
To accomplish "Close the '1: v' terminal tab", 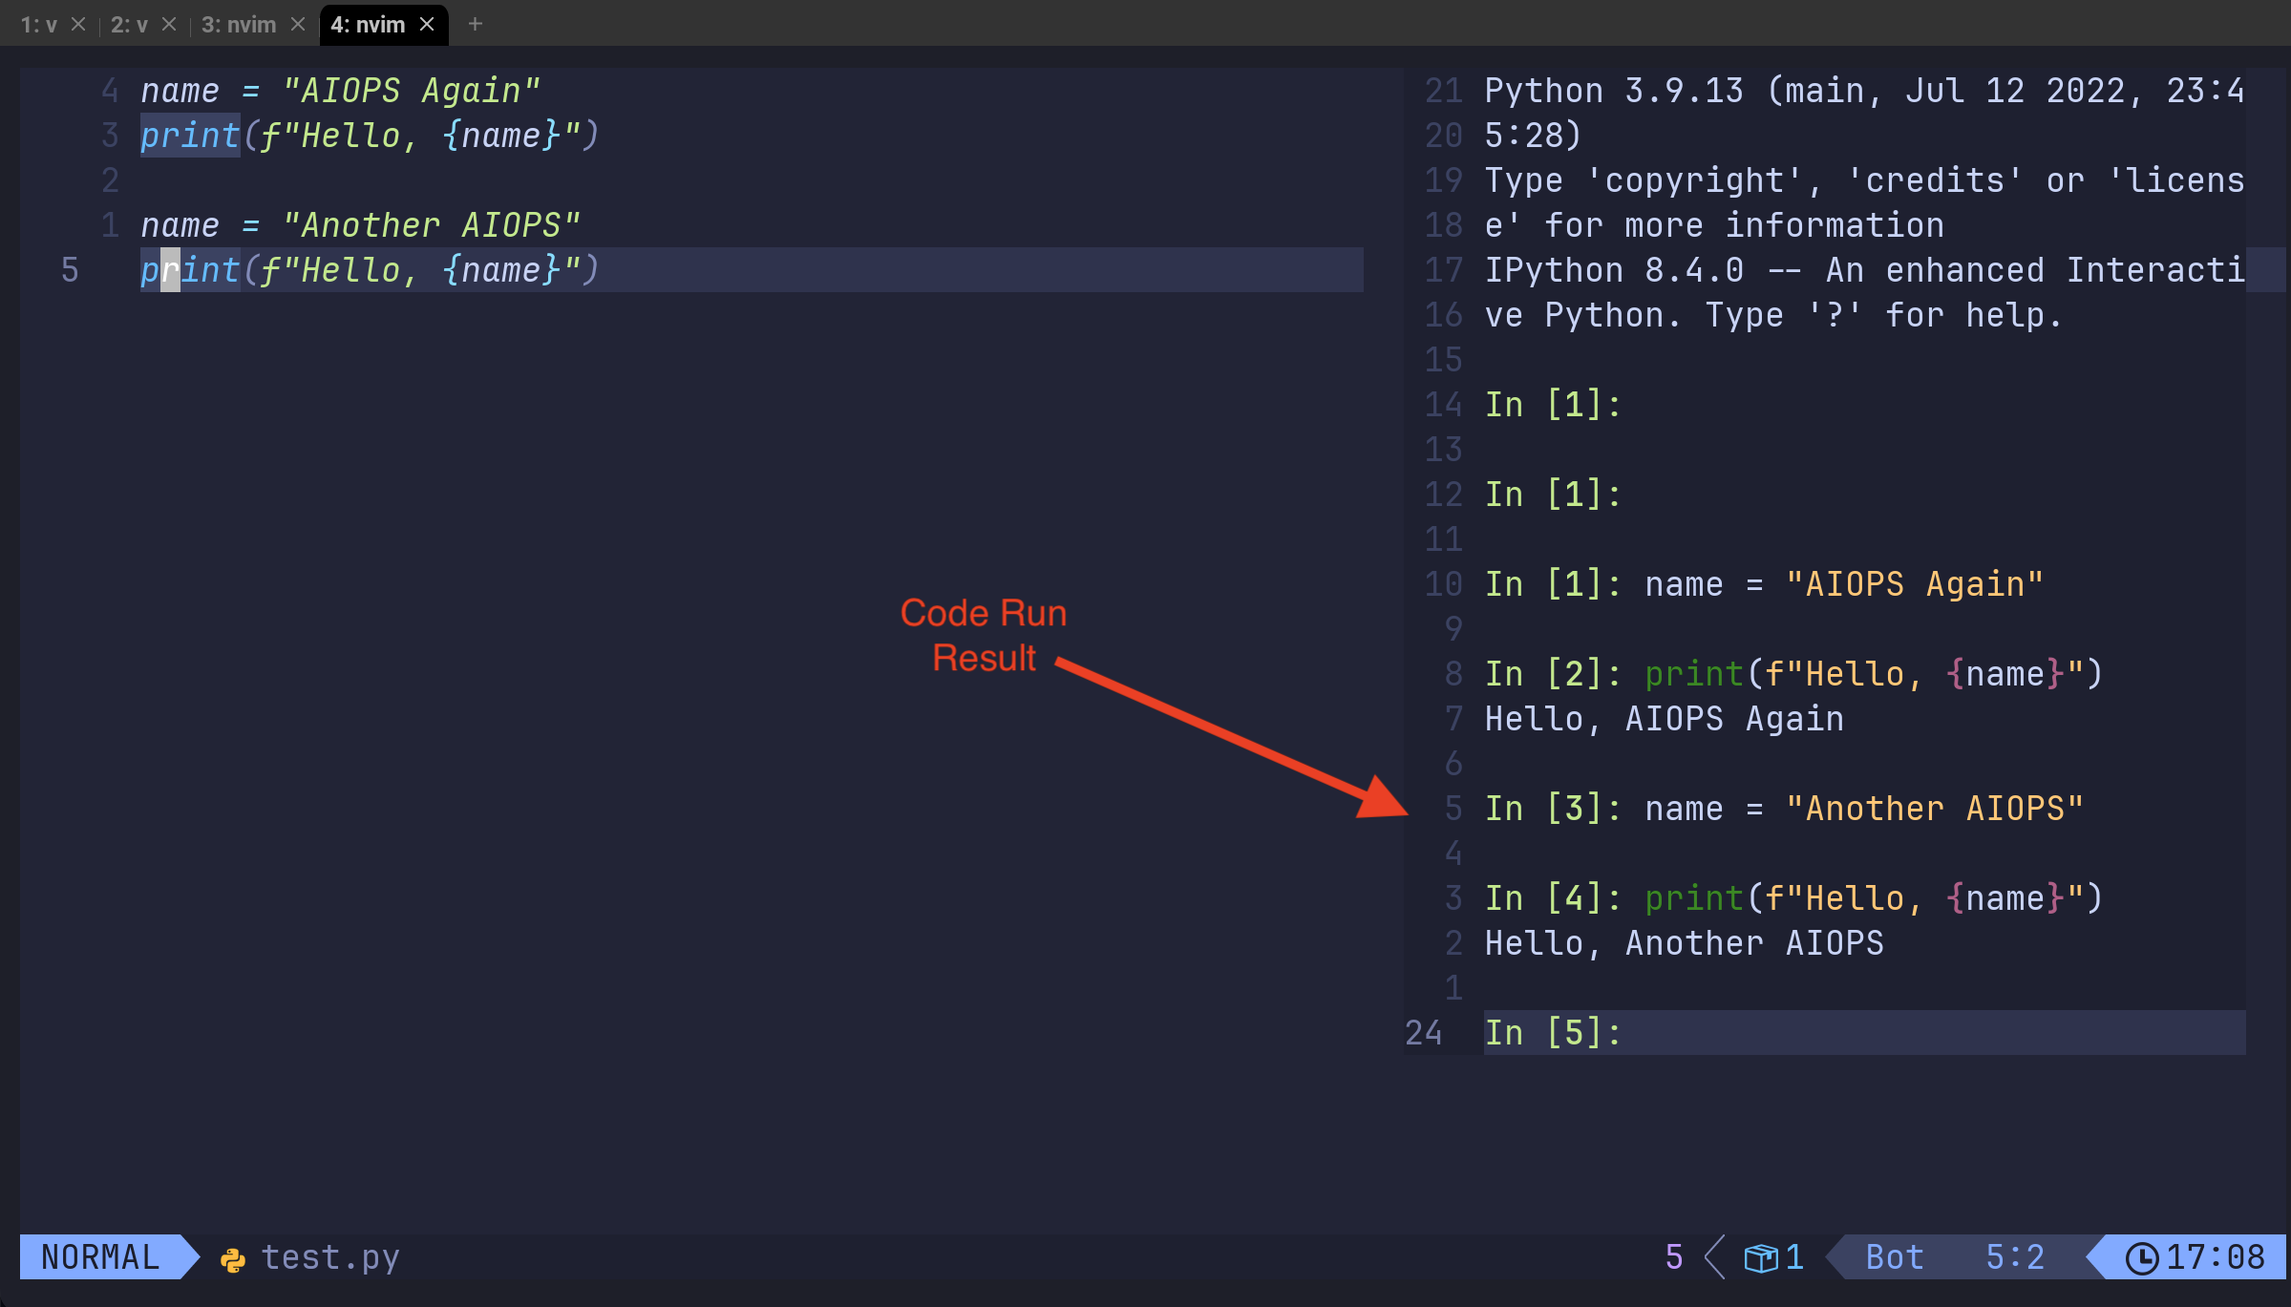I will click(x=78, y=24).
